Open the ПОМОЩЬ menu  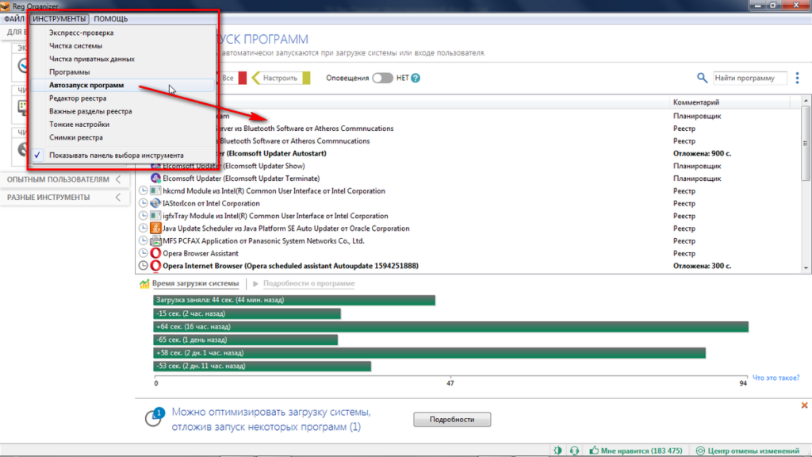(x=110, y=18)
